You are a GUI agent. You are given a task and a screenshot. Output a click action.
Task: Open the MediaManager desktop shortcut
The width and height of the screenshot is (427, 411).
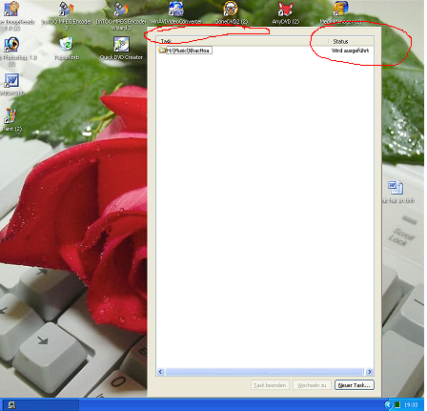340,9
